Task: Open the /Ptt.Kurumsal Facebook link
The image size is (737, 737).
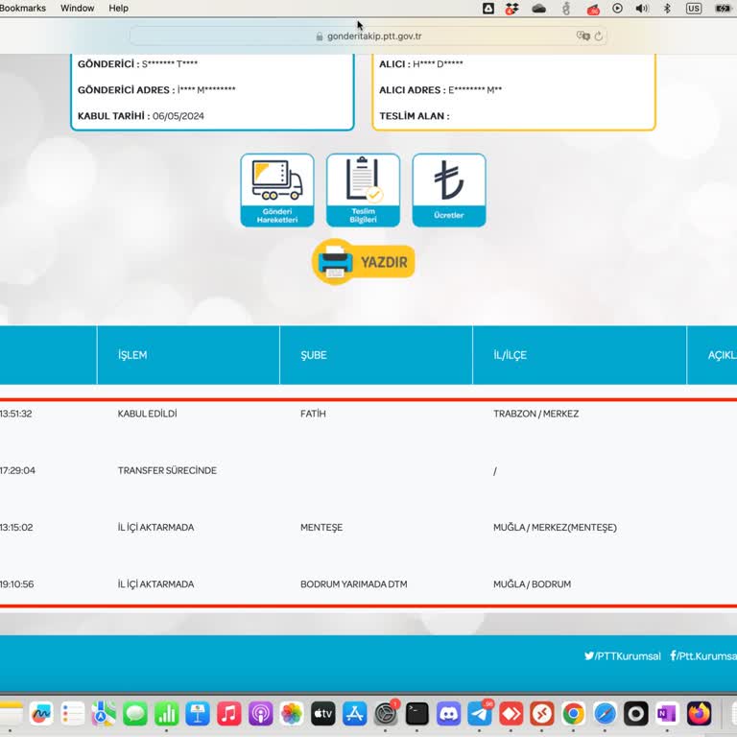Action: 703,655
